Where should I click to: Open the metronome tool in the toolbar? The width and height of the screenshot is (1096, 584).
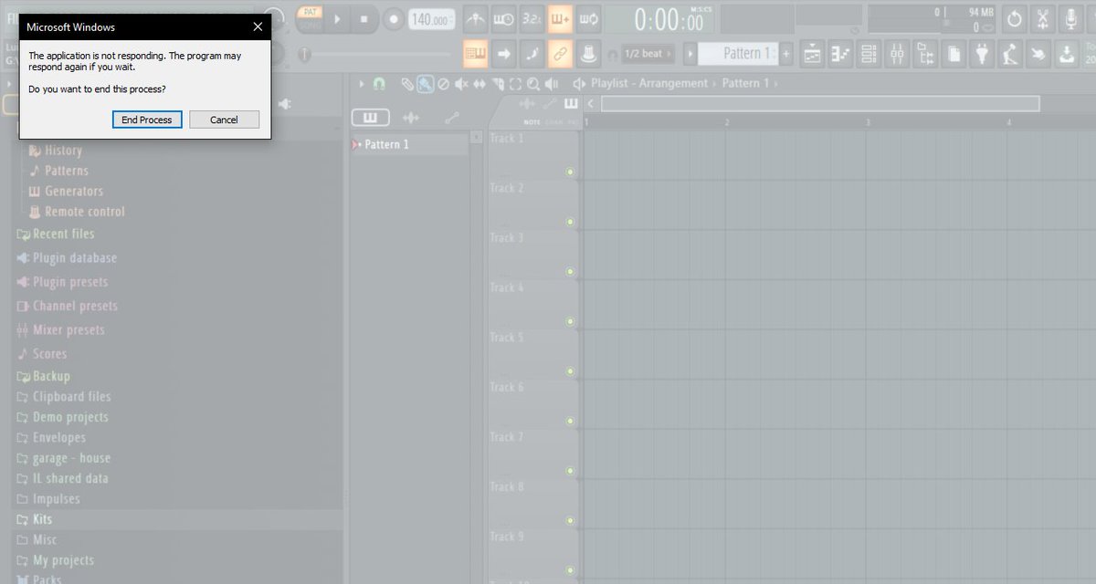(x=475, y=18)
